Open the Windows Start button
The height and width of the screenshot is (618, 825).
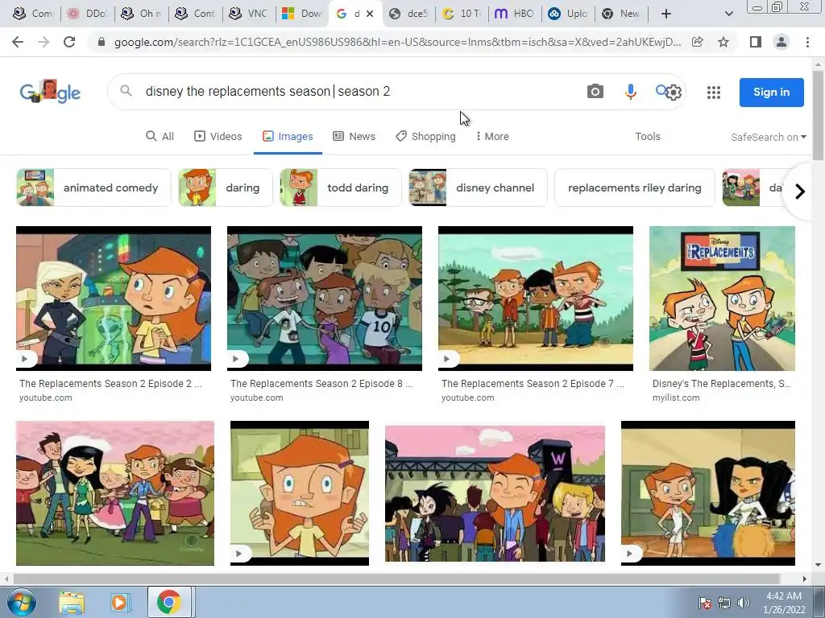point(20,602)
